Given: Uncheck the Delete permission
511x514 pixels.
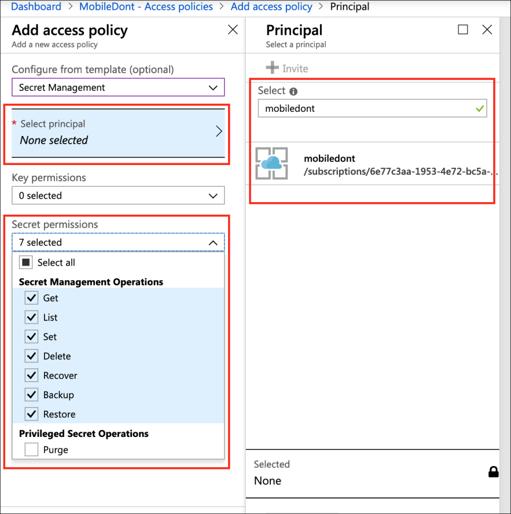Looking at the screenshot, I should coord(31,356).
